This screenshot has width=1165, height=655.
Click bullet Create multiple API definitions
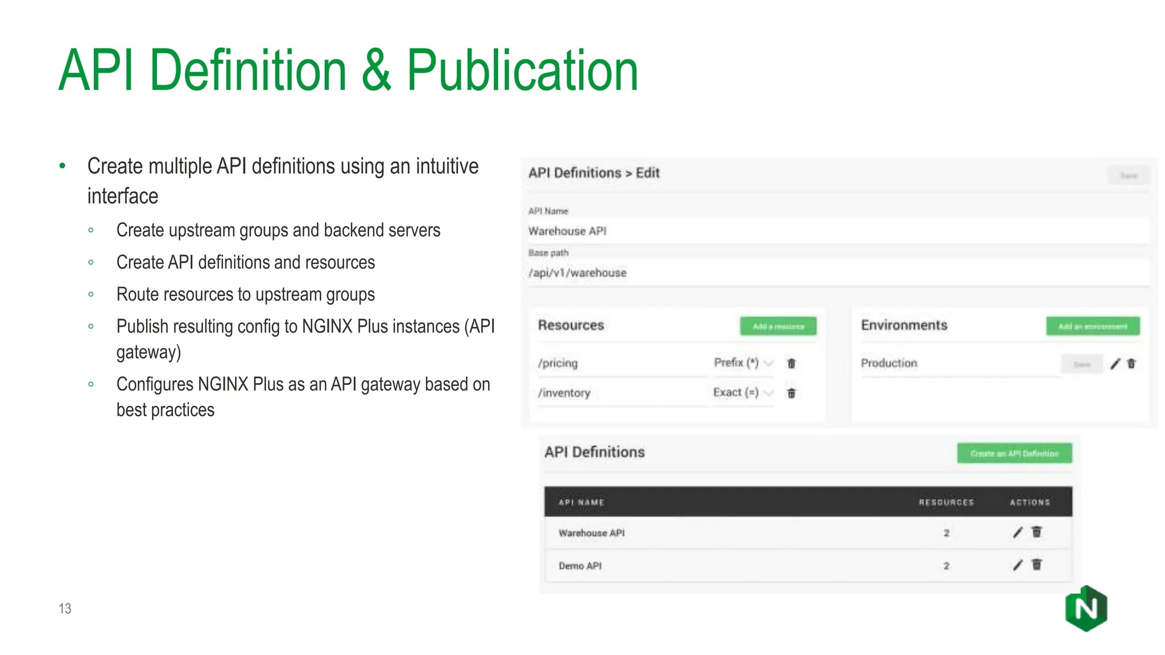(x=283, y=181)
